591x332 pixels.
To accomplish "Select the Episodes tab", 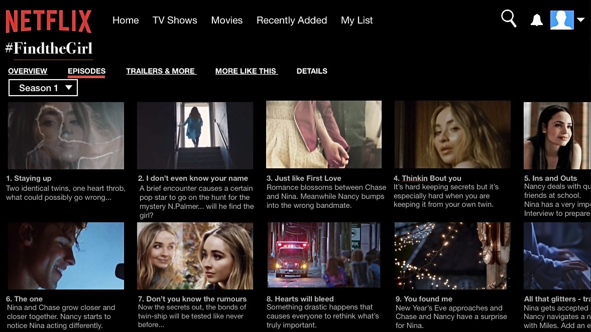I will coord(87,72).
